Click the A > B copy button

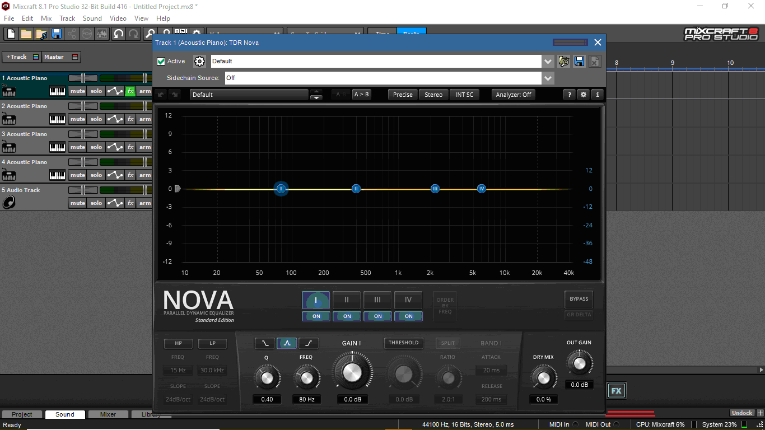point(361,95)
